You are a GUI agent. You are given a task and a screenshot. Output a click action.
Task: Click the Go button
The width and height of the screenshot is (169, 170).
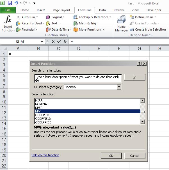pyautogui.click(x=135, y=77)
